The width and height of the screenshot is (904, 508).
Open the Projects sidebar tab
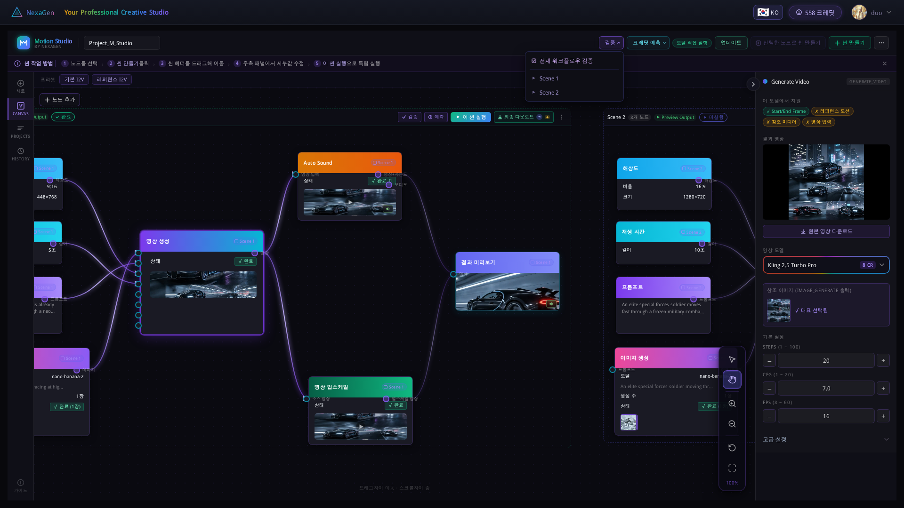pyautogui.click(x=21, y=132)
